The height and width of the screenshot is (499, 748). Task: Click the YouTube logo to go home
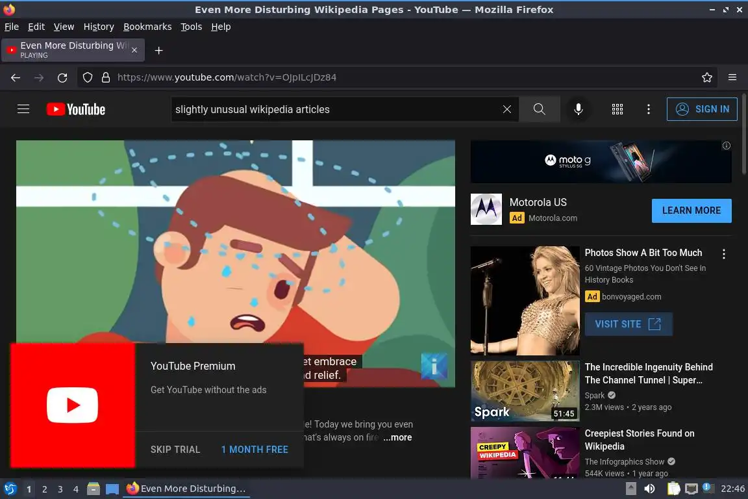click(76, 109)
